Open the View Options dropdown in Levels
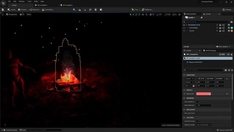The image size is (234, 132). point(223,47)
